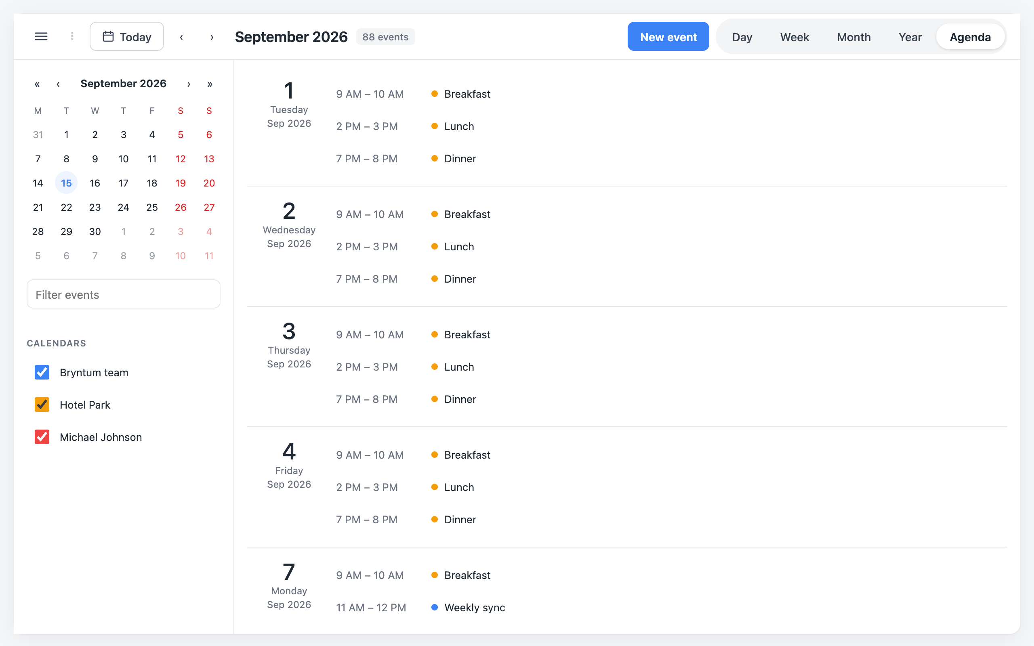Jump to next year in mini calendar
The width and height of the screenshot is (1034, 646).
(x=210, y=84)
